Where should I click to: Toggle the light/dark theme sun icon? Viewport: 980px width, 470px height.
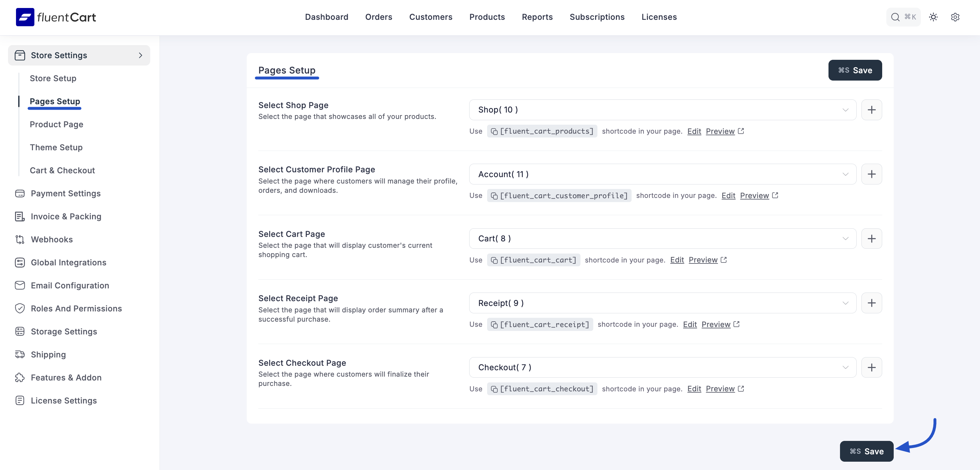tap(933, 17)
